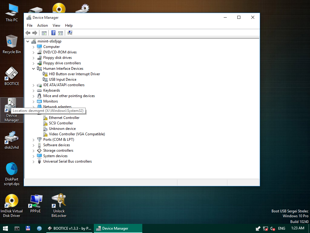
Task: Select the PPPoE desktop shortcut
Action: point(35,204)
